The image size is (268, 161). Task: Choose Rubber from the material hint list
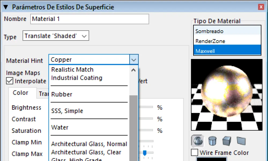pos(62,94)
